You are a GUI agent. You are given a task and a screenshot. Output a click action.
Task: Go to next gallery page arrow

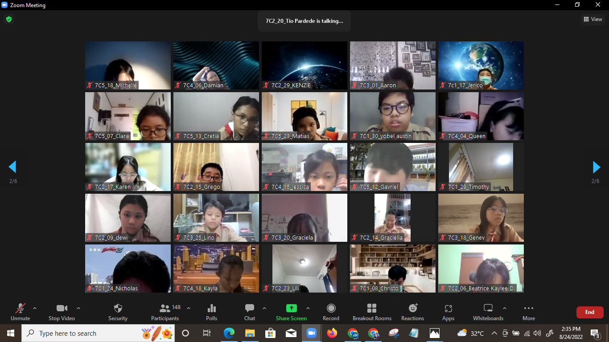pos(596,167)
